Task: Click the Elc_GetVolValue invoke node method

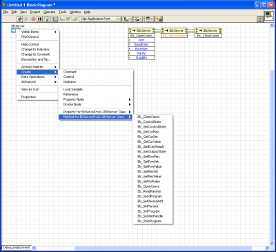Action: (x=174, y=36)
